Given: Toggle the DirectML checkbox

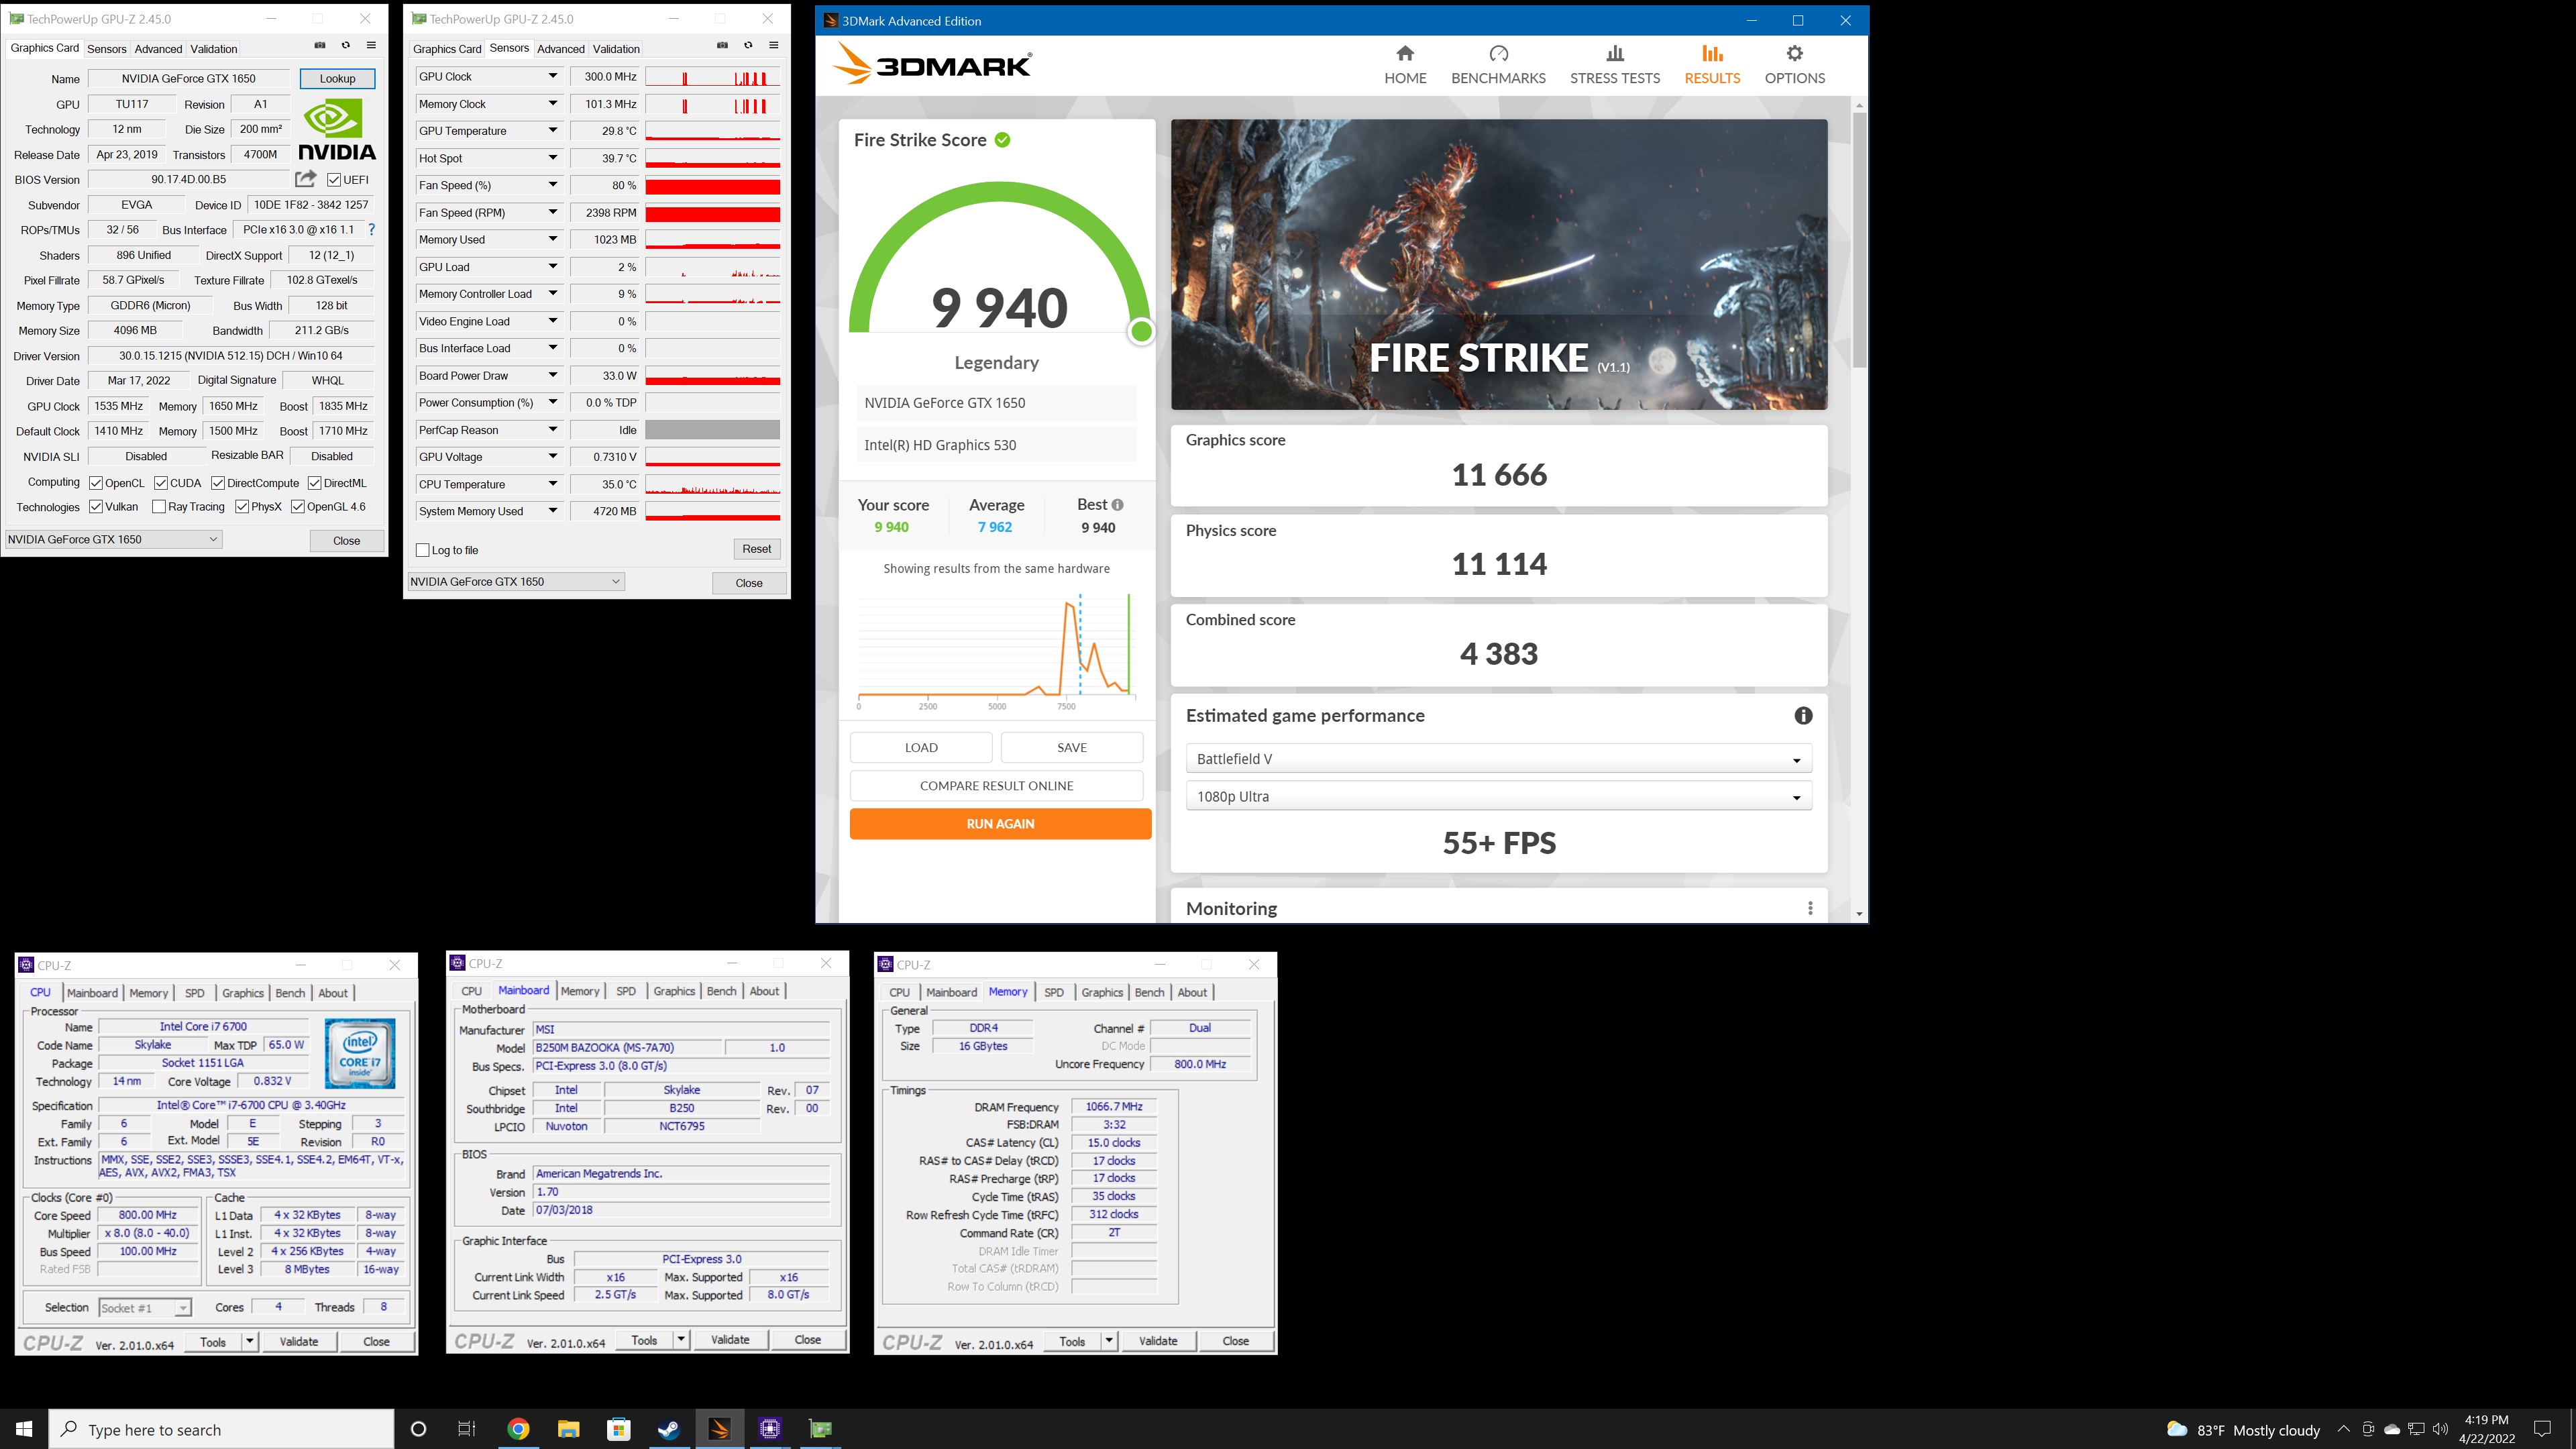Looking at the screenshot, I should tap(314, 483).
